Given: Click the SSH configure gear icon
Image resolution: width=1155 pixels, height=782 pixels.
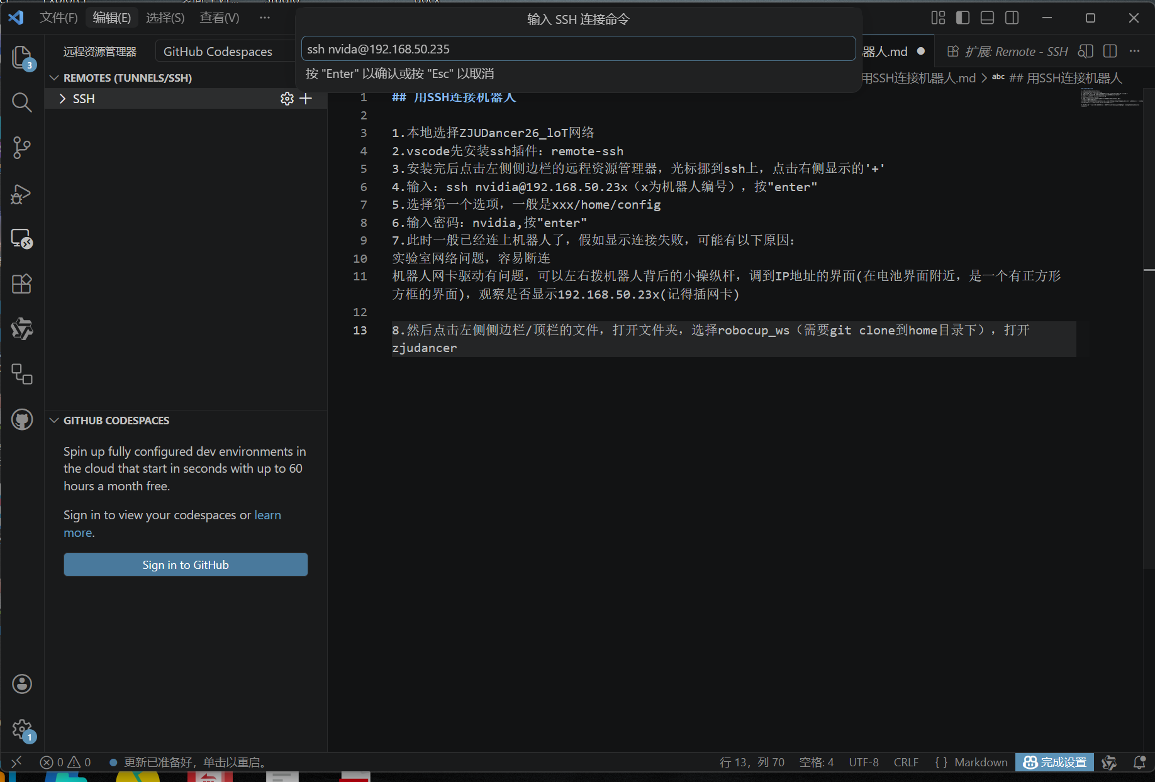Looking at the screenshot, I should 287,99.
